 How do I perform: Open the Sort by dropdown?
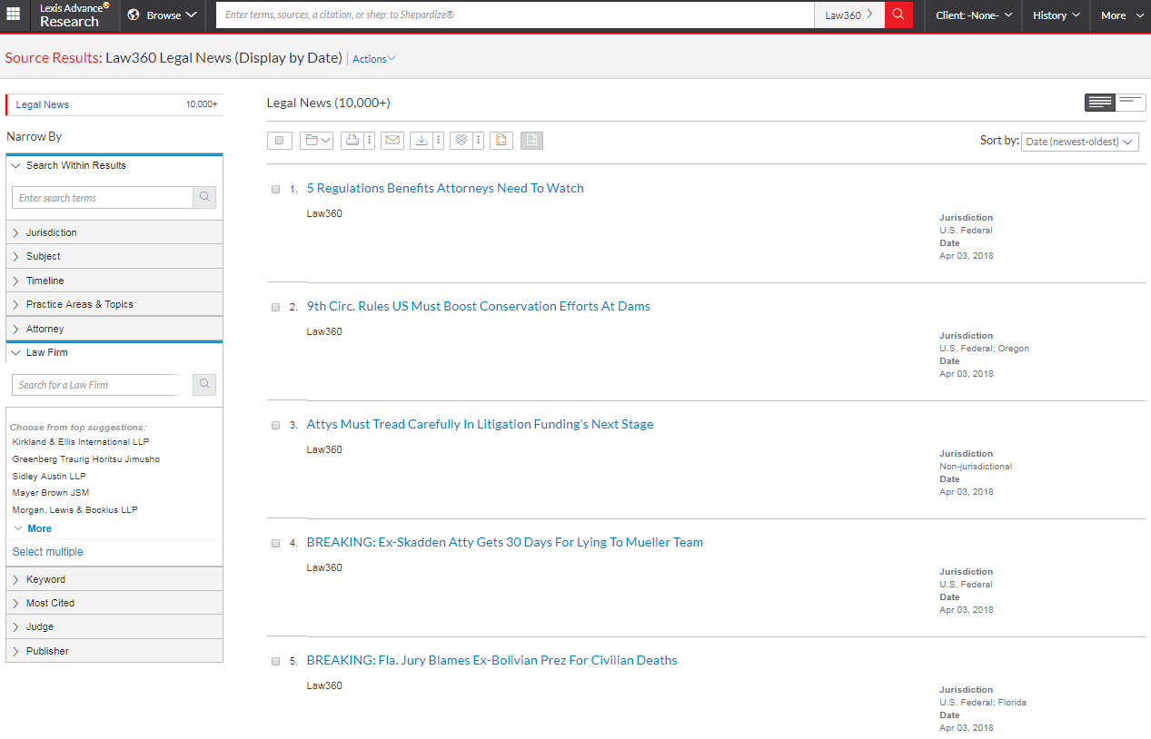pos(1079,142)
